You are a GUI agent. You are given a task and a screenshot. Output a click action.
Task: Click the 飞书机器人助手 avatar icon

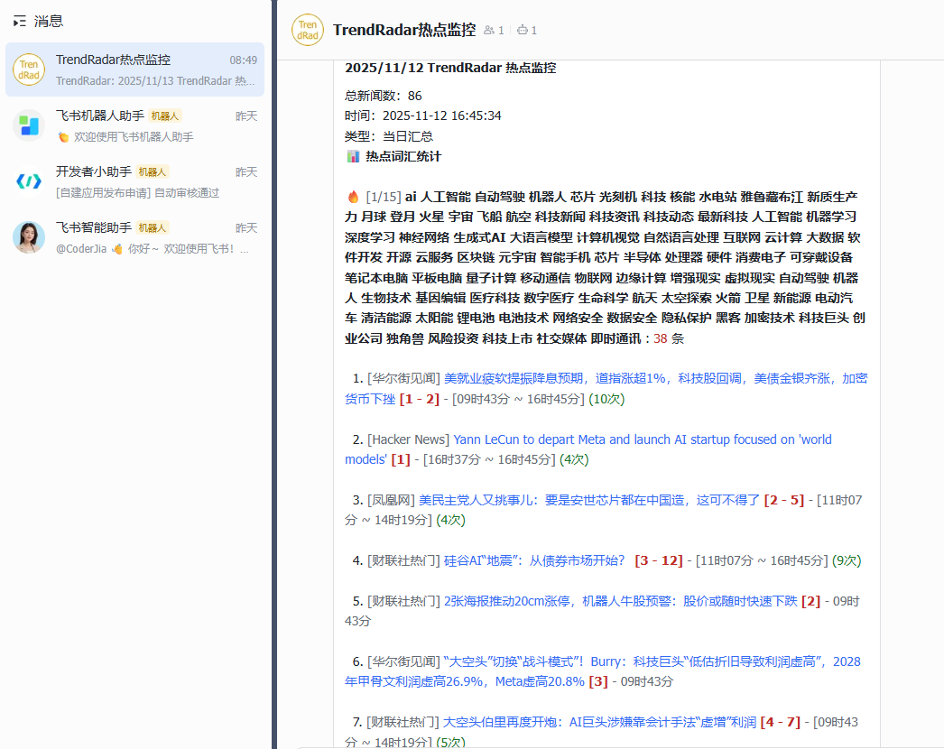29,125
